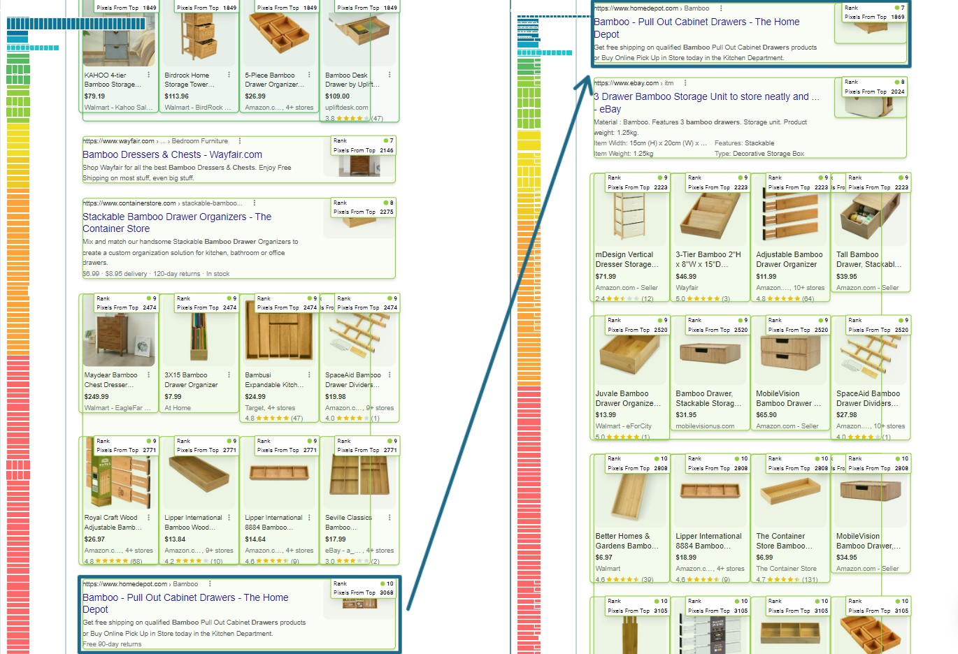Open three-dot menu beside Wayfair result URL
Screen dimensions: 958x654
tap(240, 141)
